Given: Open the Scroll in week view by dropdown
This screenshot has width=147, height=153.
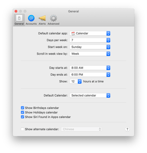Looking at the screenshot, I should (90, 54).
